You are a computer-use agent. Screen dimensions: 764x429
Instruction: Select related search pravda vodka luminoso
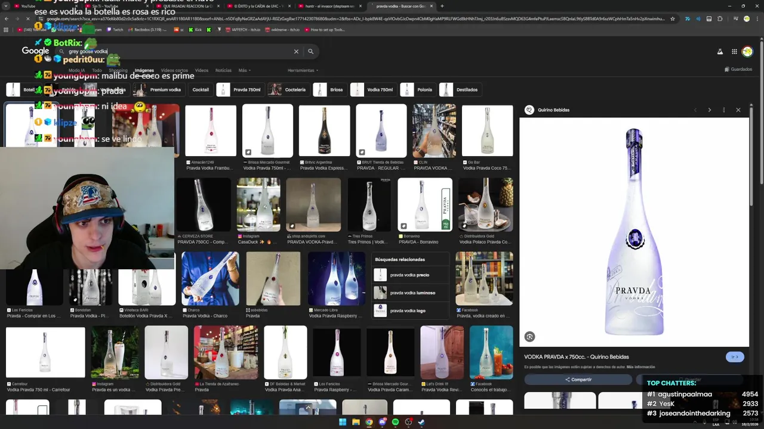click(x=409, y=293)
